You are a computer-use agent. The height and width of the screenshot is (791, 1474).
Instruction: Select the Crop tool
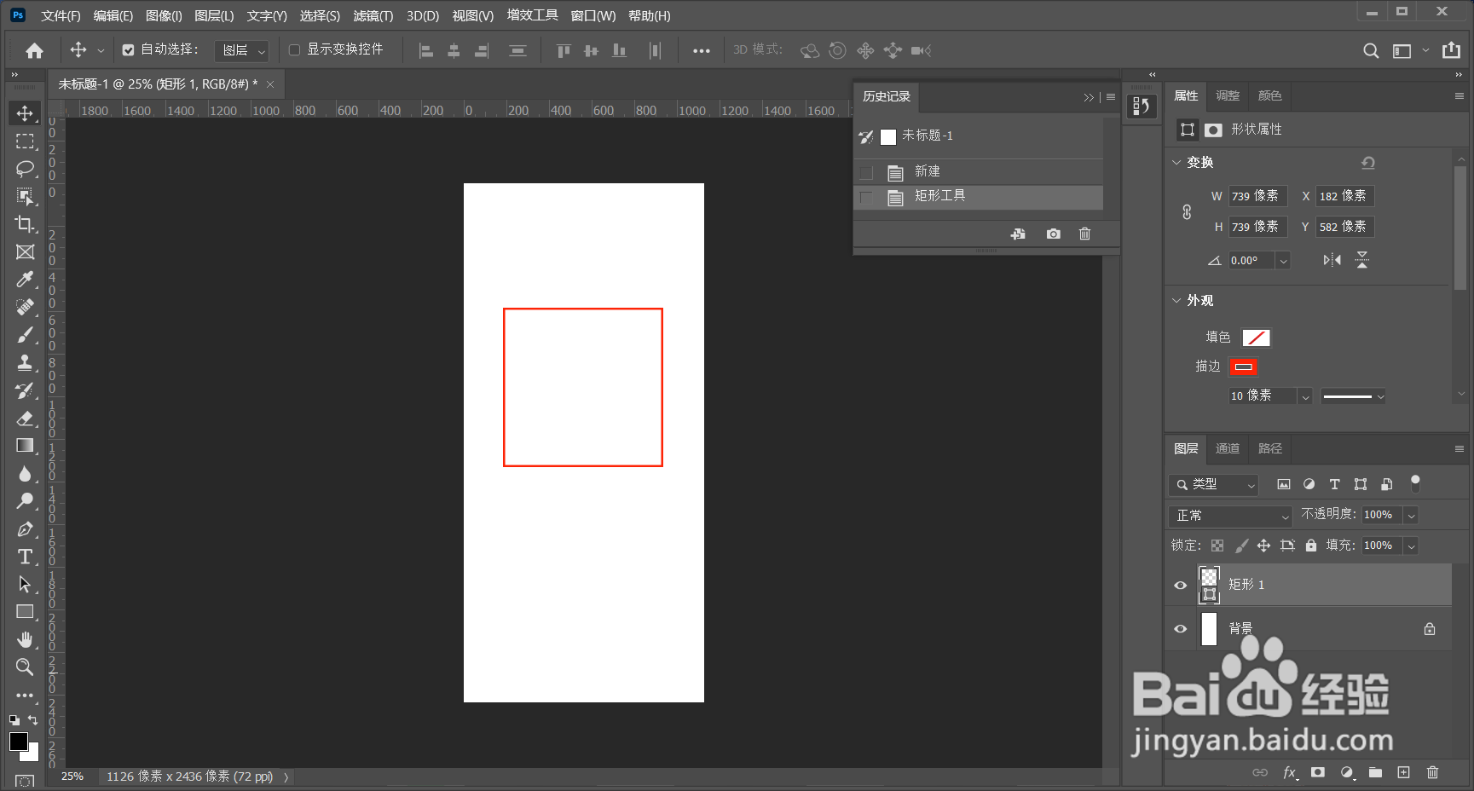25,223
